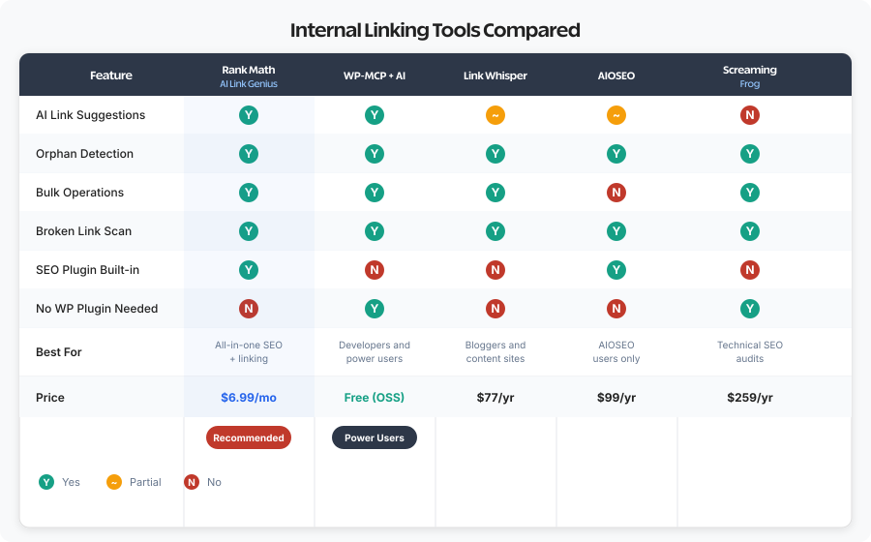Click Yes icon for WP-MCP Broken Link Scan
Image resolution: width=871 pixels, height=542 pixels.
375,231
